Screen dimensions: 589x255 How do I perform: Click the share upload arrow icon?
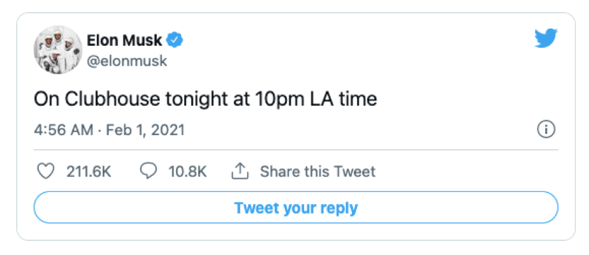(240, 170)
